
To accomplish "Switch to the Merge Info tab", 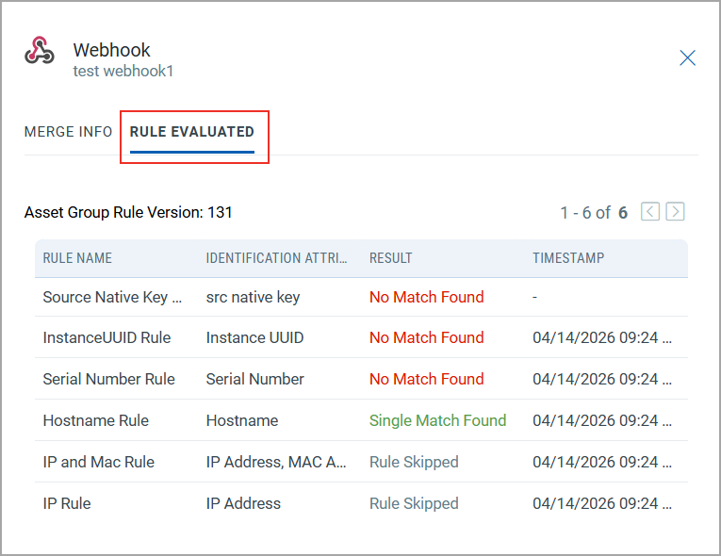I will (68, 132).
